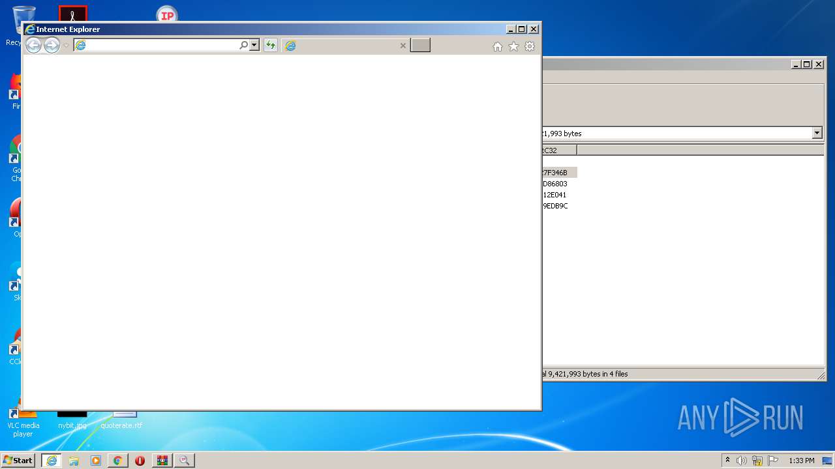Expand the archive path dropdown in background window
Image resolution: width=835 pixels, height=469 pixels.
point(817,133)
